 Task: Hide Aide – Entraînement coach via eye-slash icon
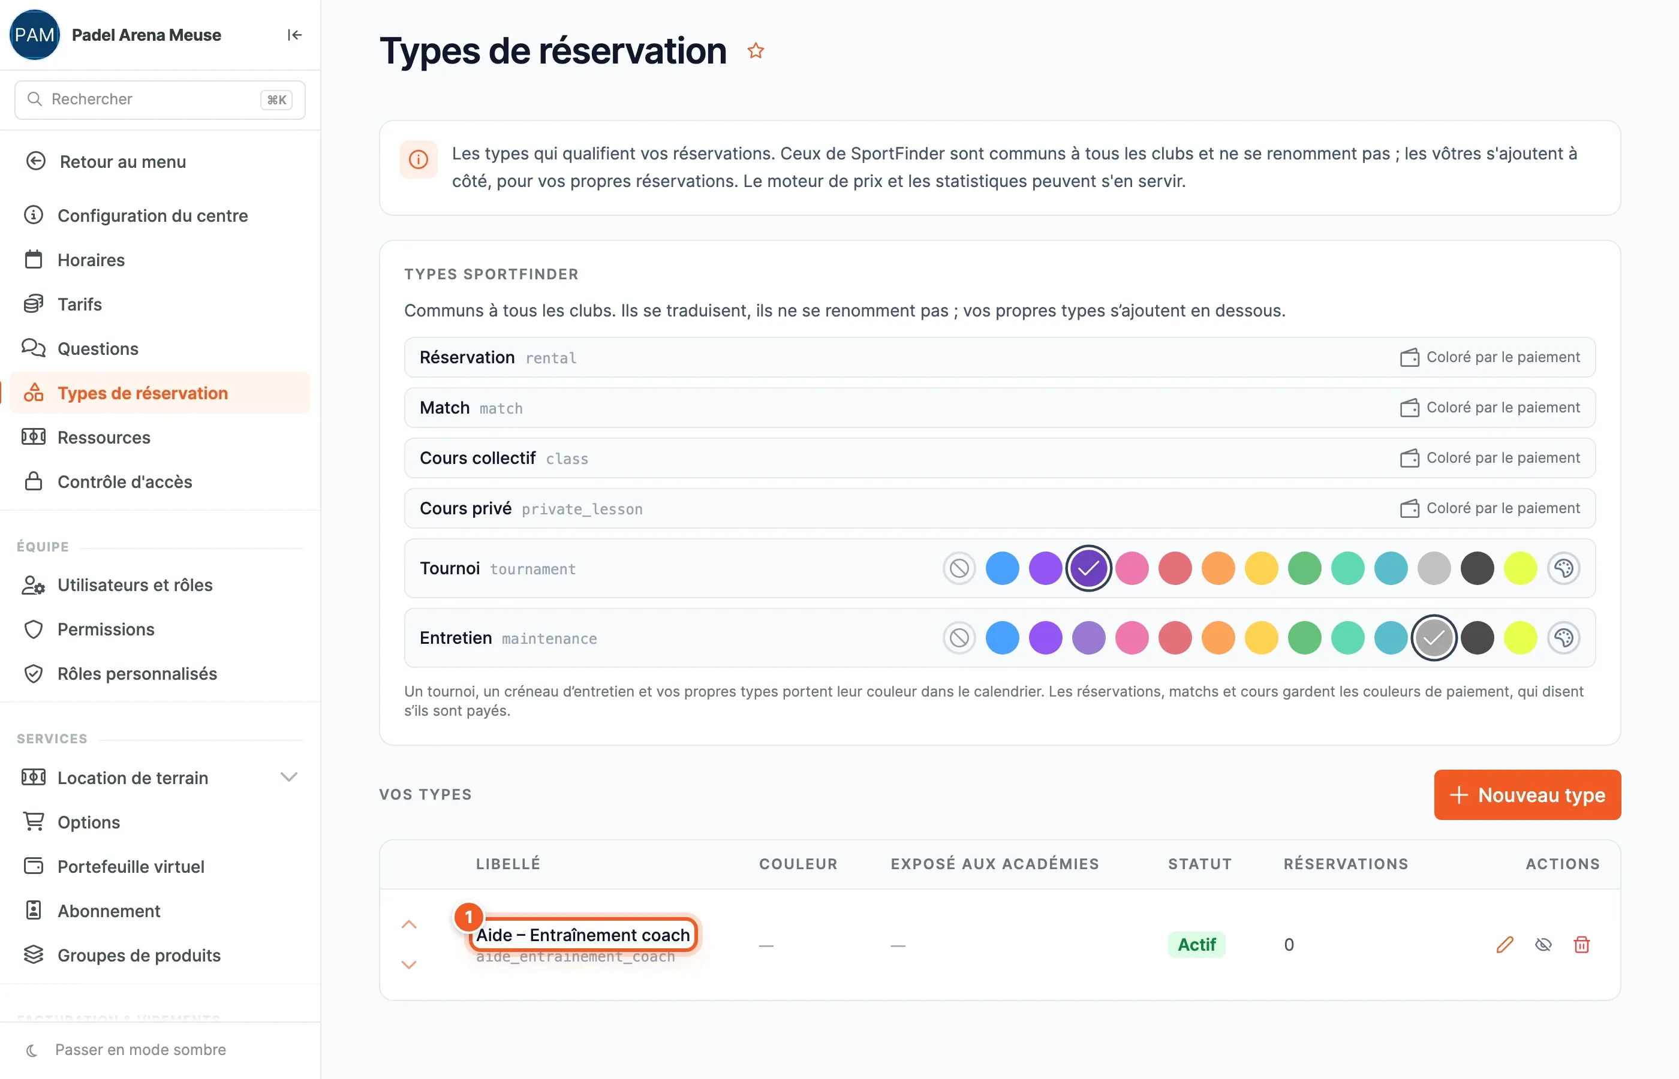click(x=1543, y=945)
